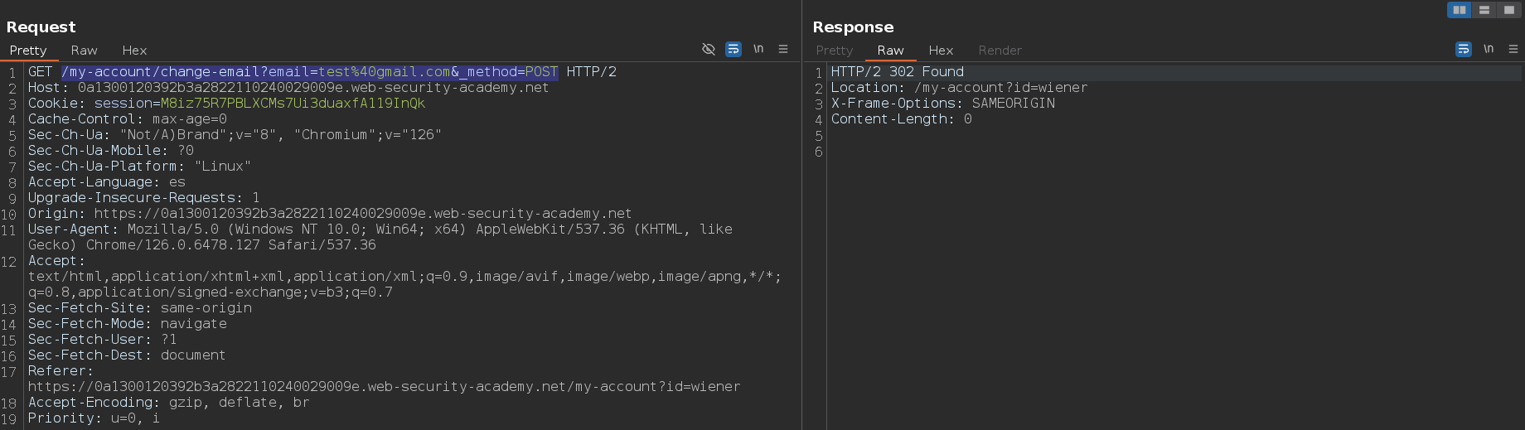Toggle hiding of non-printable characters in Request

[709, 50]
